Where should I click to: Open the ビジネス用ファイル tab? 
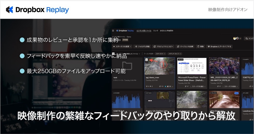[144, 31]
